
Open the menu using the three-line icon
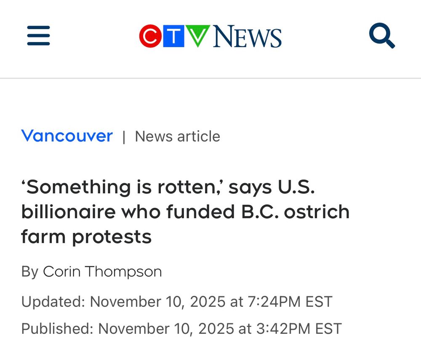click(x=38, y=36)
